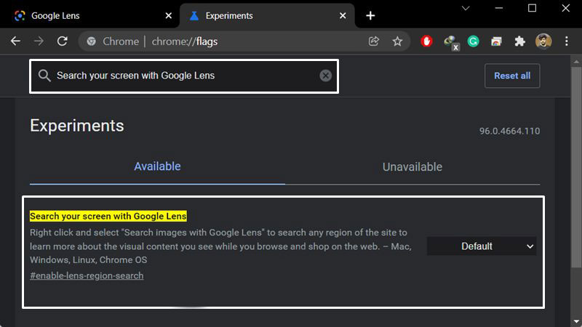The image size is (582, 327).
Task: Open the Default dropdown for Google Lens flag
Action: [482, 246]
